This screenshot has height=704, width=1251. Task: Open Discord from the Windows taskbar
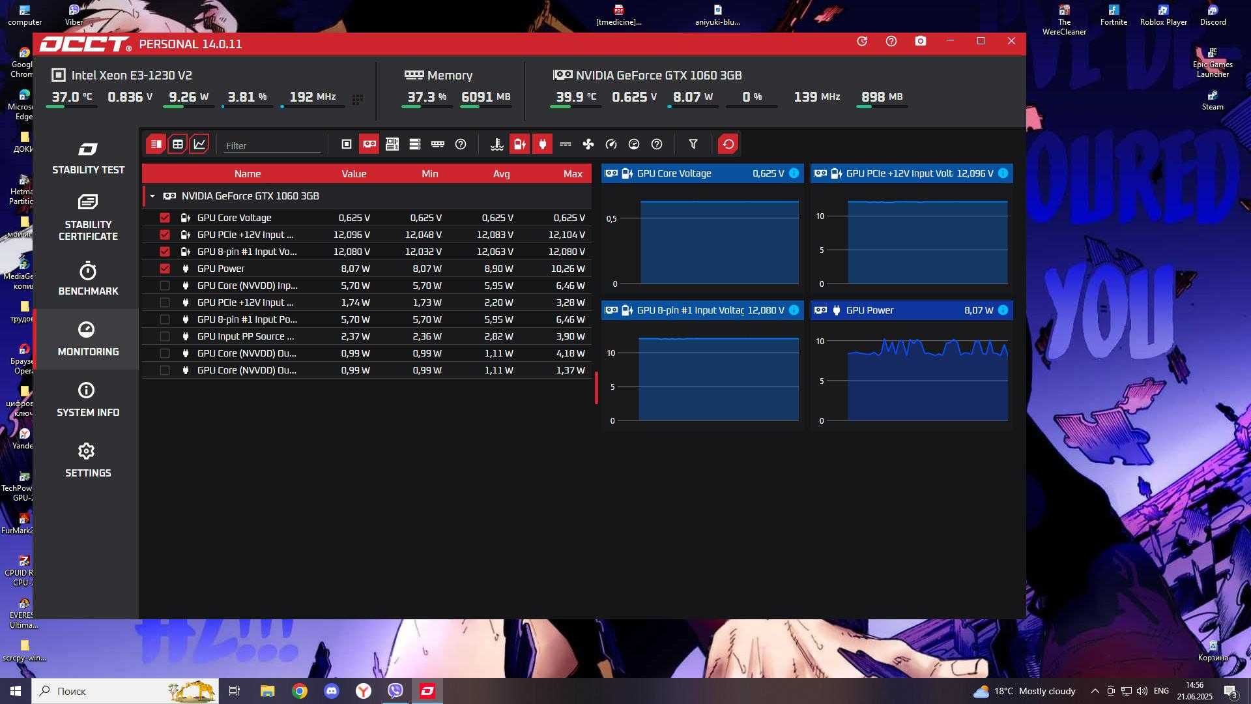coord(332,691)
